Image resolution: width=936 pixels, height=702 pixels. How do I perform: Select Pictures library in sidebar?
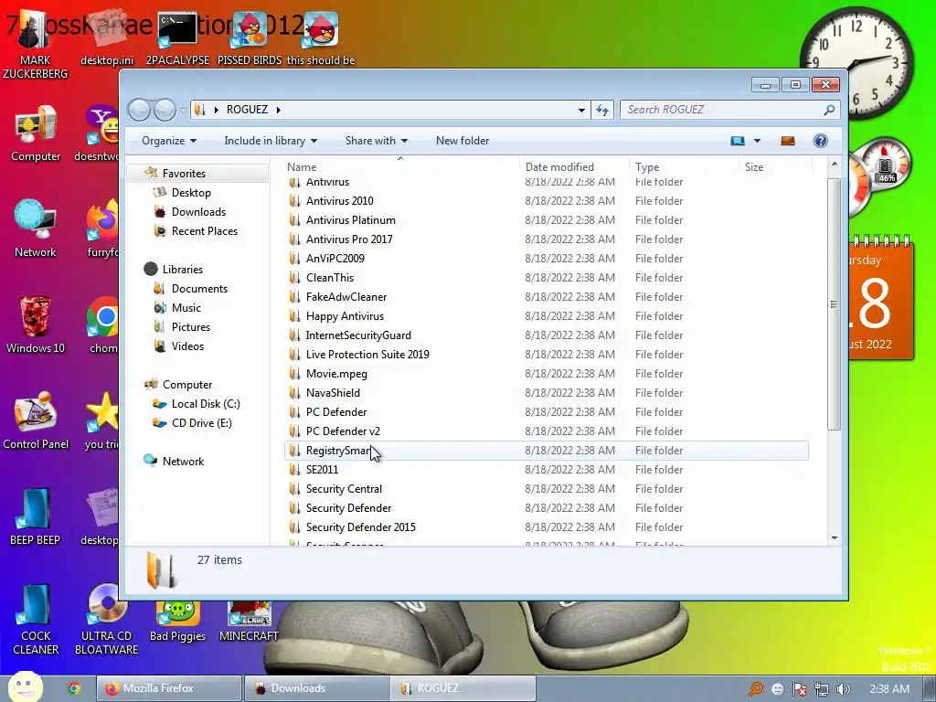point(190,327)
